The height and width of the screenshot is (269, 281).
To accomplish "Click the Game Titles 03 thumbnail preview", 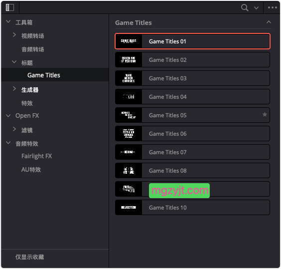I will coord(129,78).
